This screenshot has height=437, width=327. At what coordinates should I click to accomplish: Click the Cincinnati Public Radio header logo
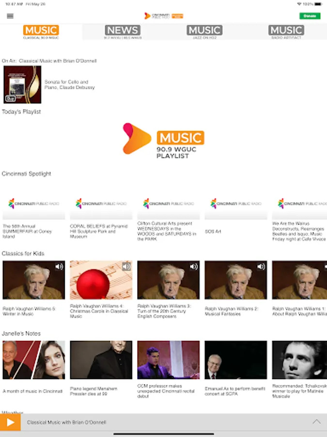point(164,16)
